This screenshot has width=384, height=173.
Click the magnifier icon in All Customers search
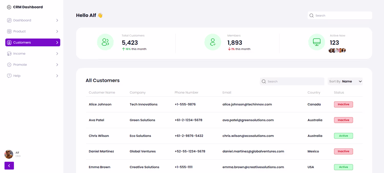click(x=264, y=81)
